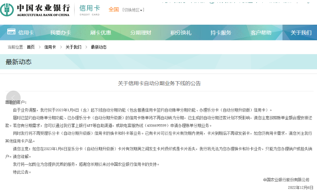The height and width of the screenshot is (195, 317).
Task: Click 最新动态 at the breadcrumb end
Action: coord(99,47)
